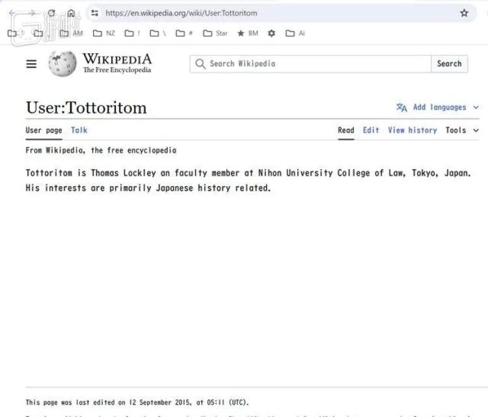Open the NZ bookmarks folder
The height and width of the screenshot is (417, 488).
point(104,33)
